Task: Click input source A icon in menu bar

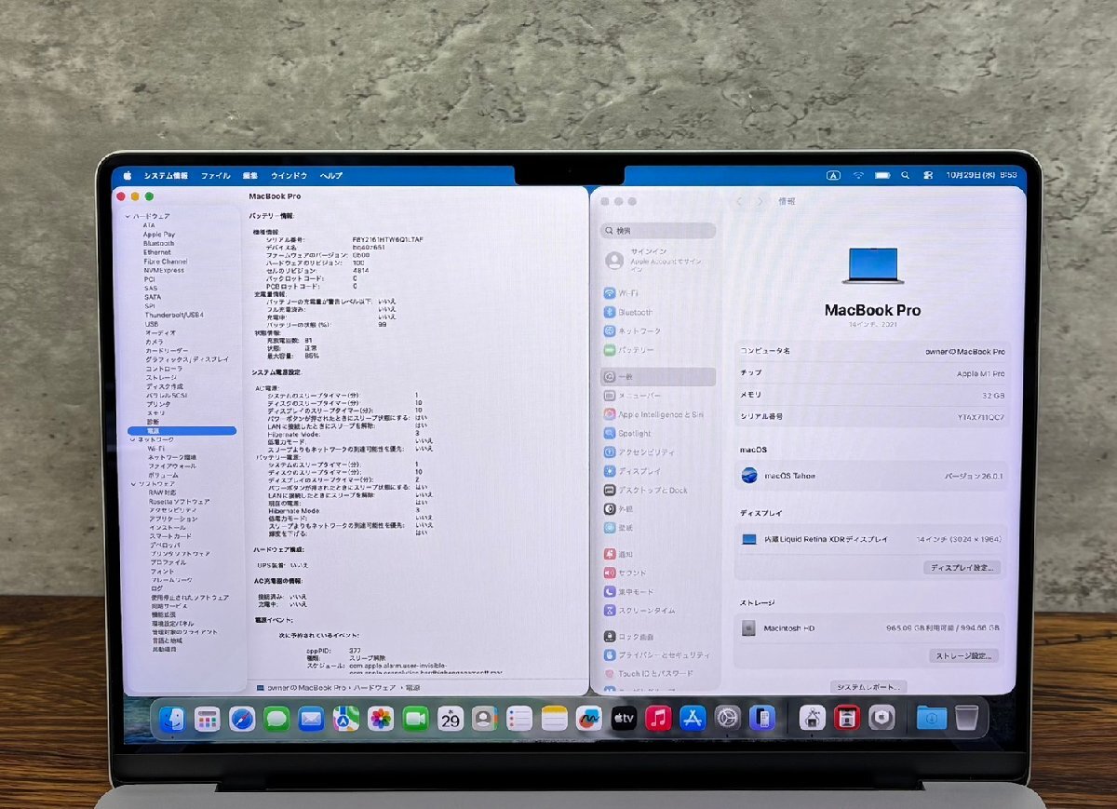Action: coord(833,175)
